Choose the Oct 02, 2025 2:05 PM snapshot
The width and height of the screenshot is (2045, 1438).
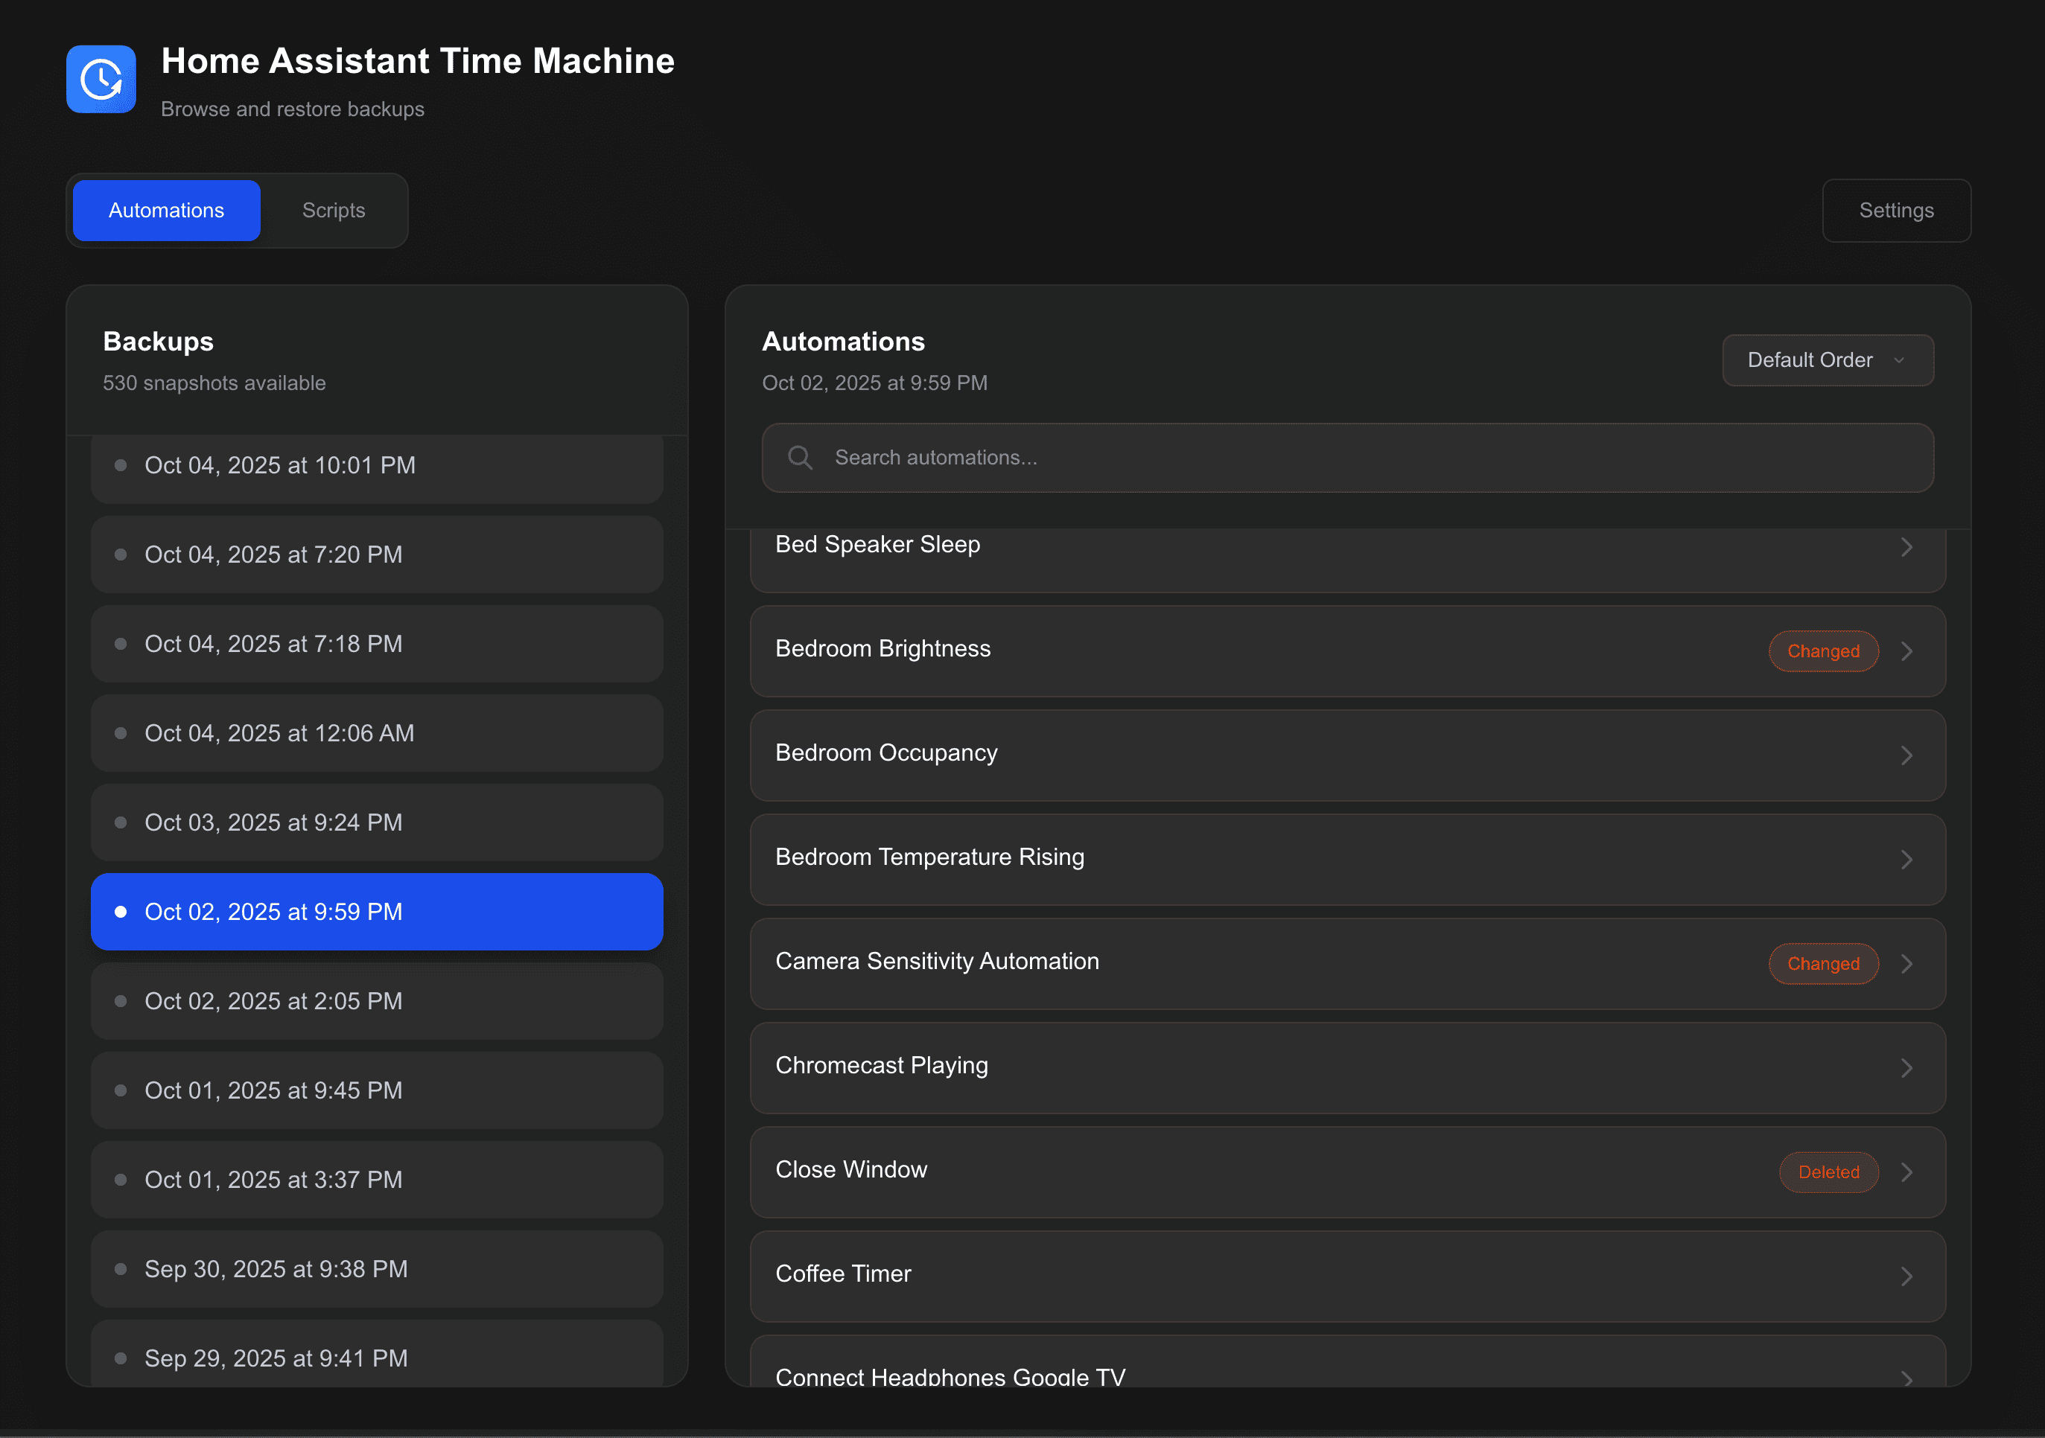(x=376, y=1001)
